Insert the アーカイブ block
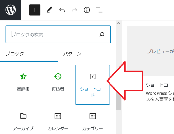Image resolution: width=174 pixels, height=134 pixels. pyautogui.click(x=23, y=121)
